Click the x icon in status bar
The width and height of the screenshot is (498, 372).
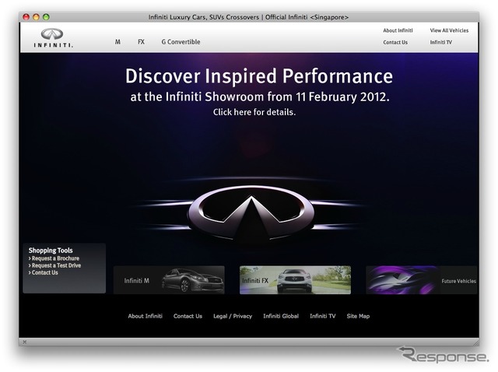click(x=24, y=342)
